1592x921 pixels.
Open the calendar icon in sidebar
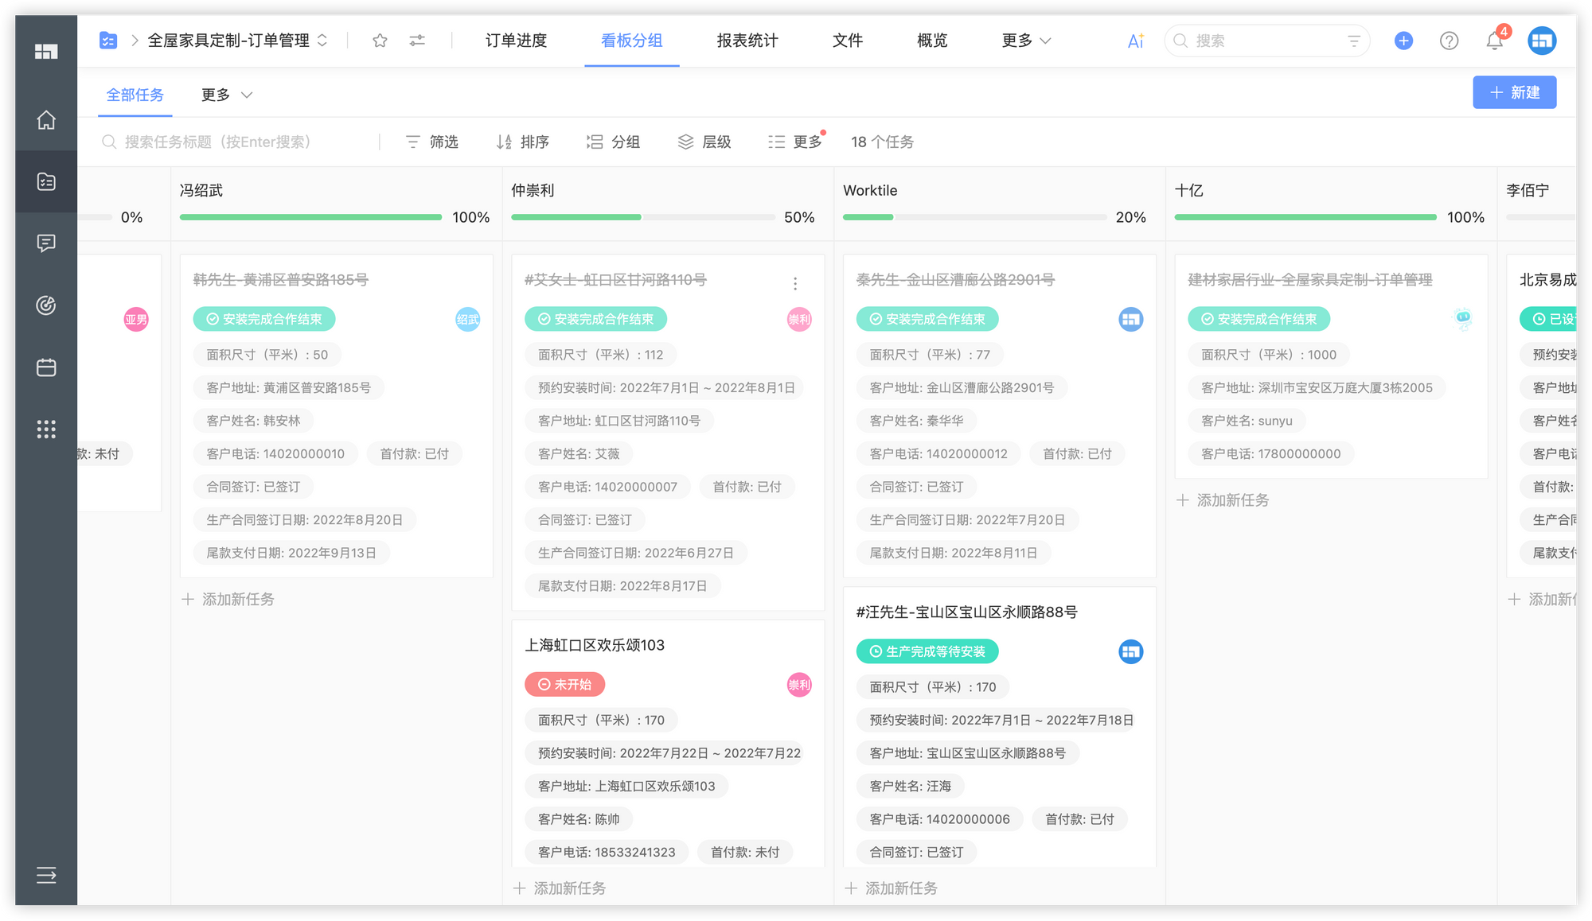[46, 367]
